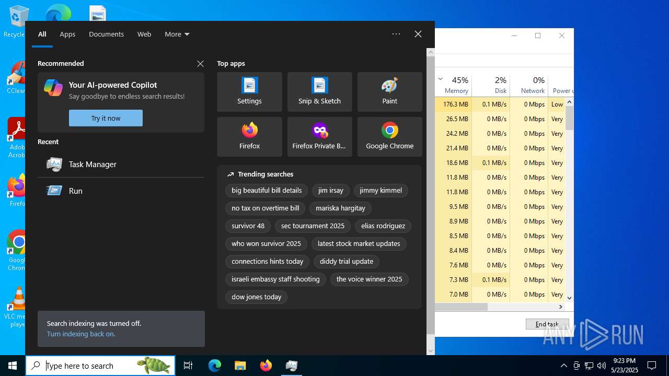669x376 pixels.
Task: Sort by Disk column in Task Manager
Action: tap(491, 86)
